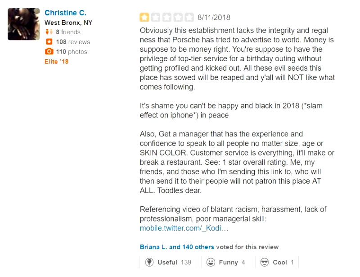This screenshot has width=360, height=277.
Task: Vote this review as Funny
Action: point(225,262)
